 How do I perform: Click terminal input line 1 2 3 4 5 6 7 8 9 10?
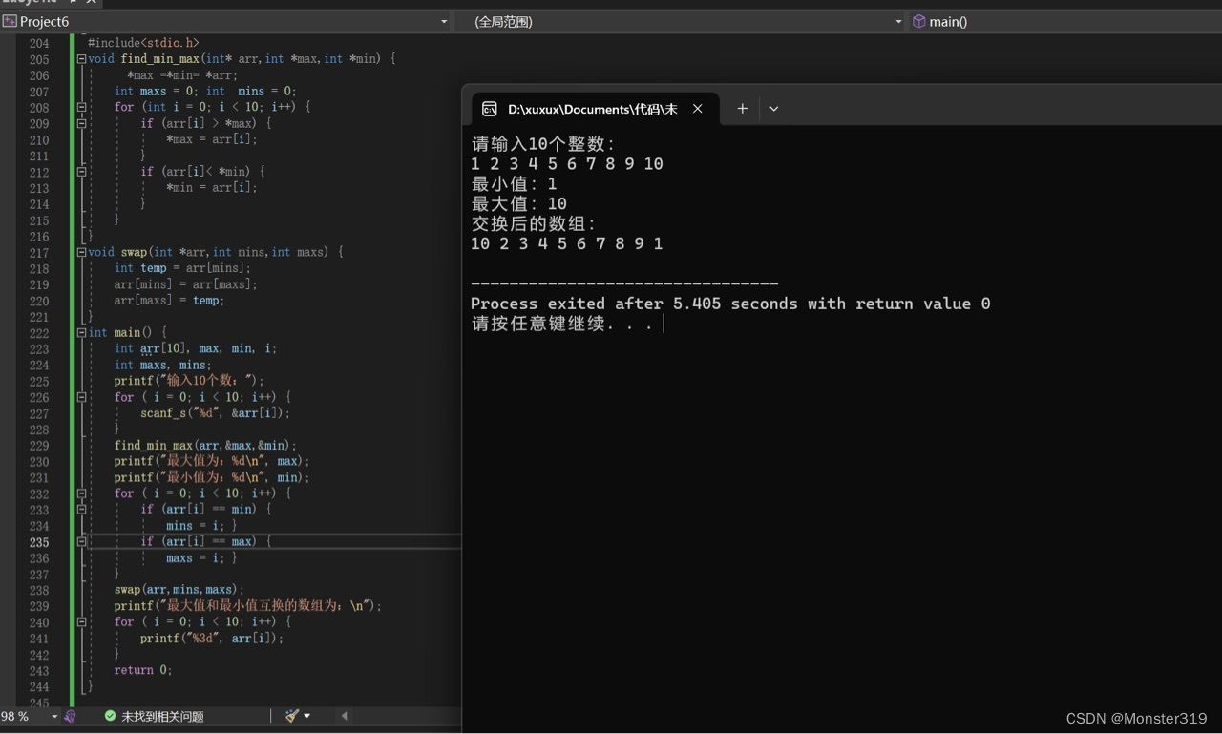567,164
